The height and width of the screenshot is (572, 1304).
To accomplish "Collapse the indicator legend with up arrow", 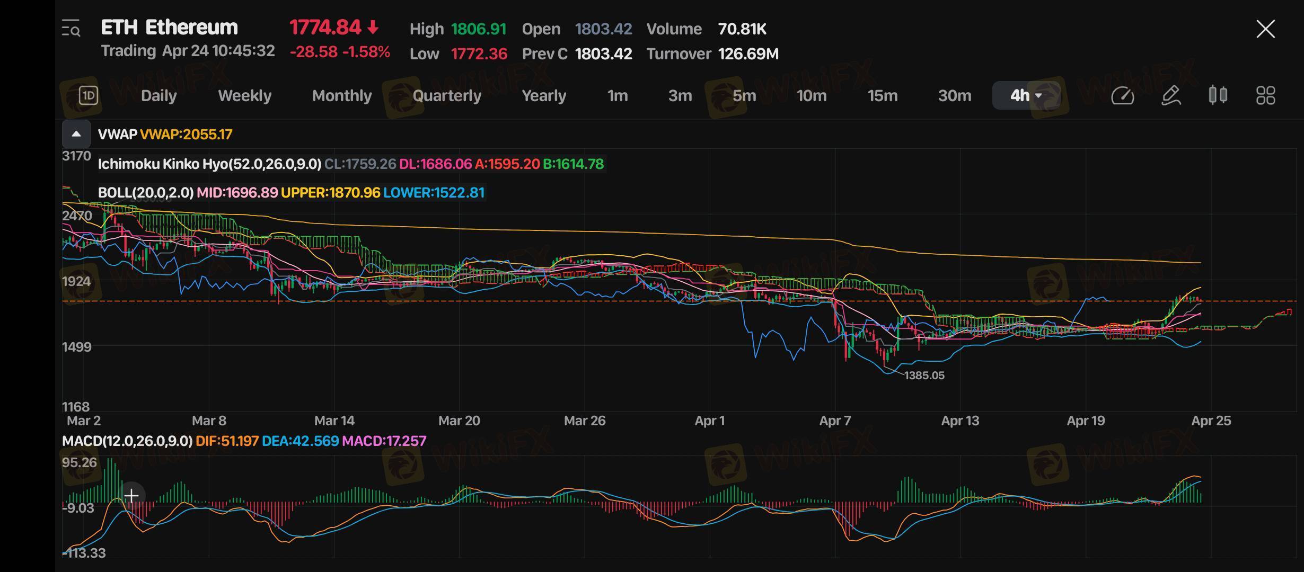I will [x=76, y=134].
